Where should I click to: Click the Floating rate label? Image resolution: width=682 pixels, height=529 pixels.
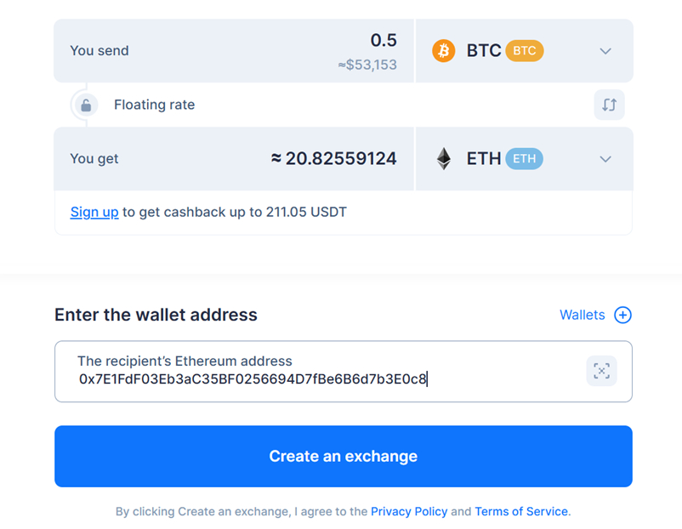click(155, 105)
